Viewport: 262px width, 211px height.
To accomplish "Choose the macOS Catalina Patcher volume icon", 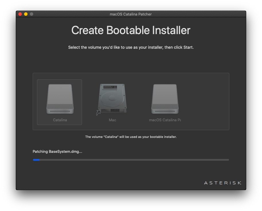I will pyautogui.click(x=165, y=99).
